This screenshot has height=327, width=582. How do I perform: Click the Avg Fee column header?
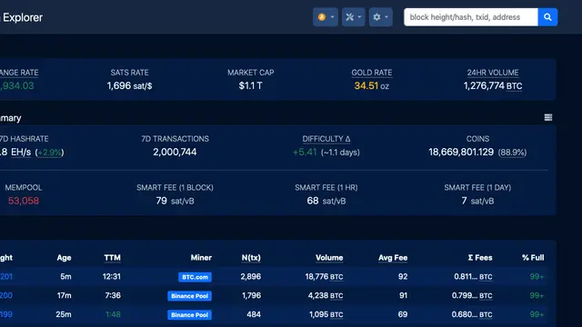[393, 258]
